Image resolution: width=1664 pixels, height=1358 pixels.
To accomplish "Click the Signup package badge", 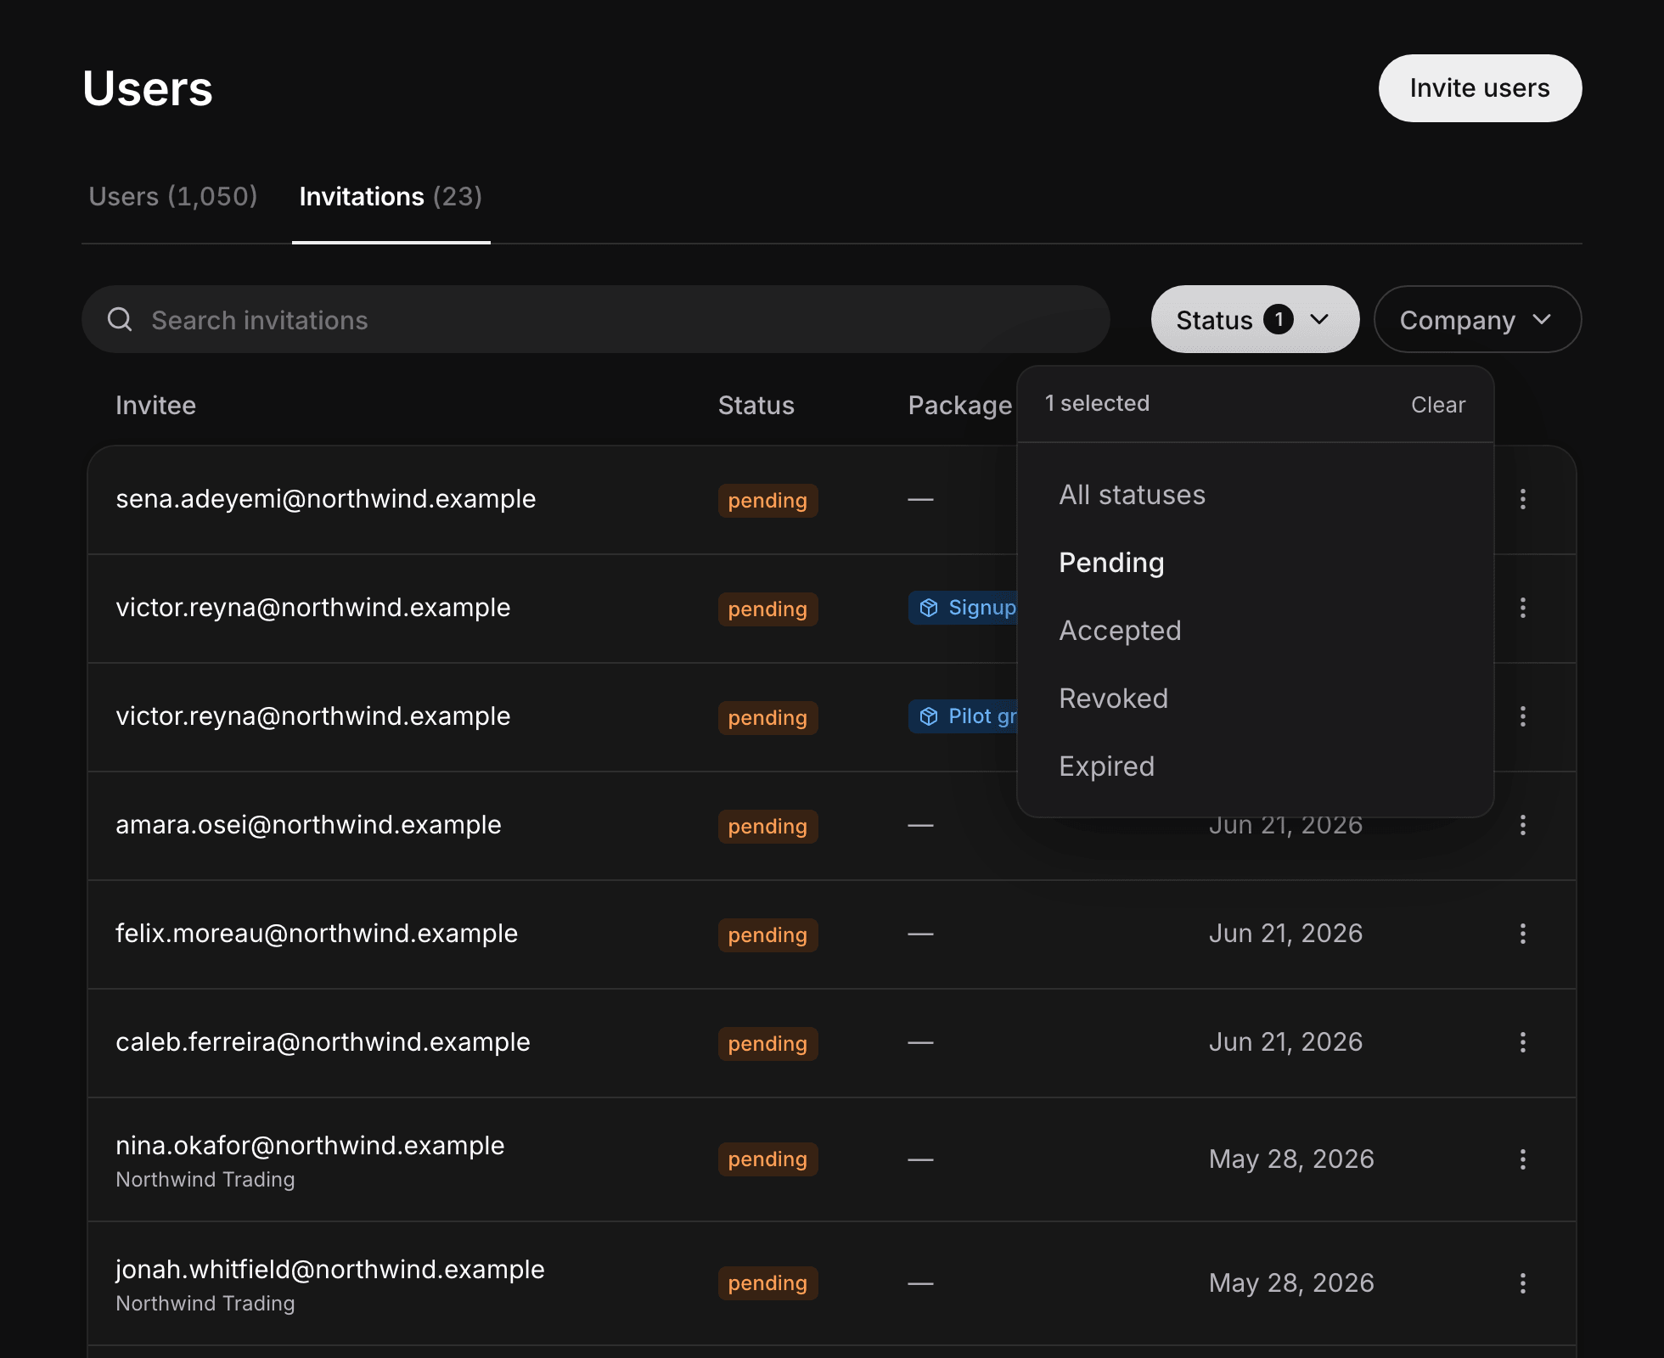I will click(964, 608).
